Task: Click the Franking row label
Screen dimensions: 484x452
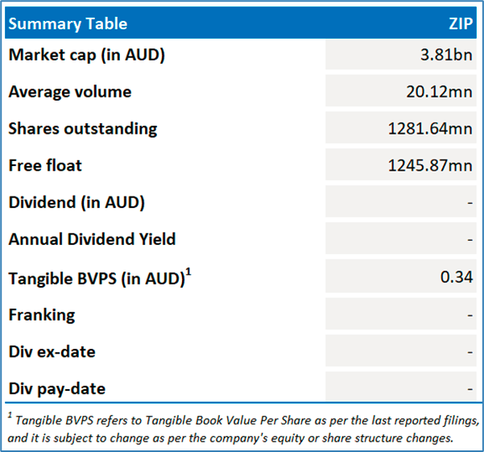Action: click(42, 315)
